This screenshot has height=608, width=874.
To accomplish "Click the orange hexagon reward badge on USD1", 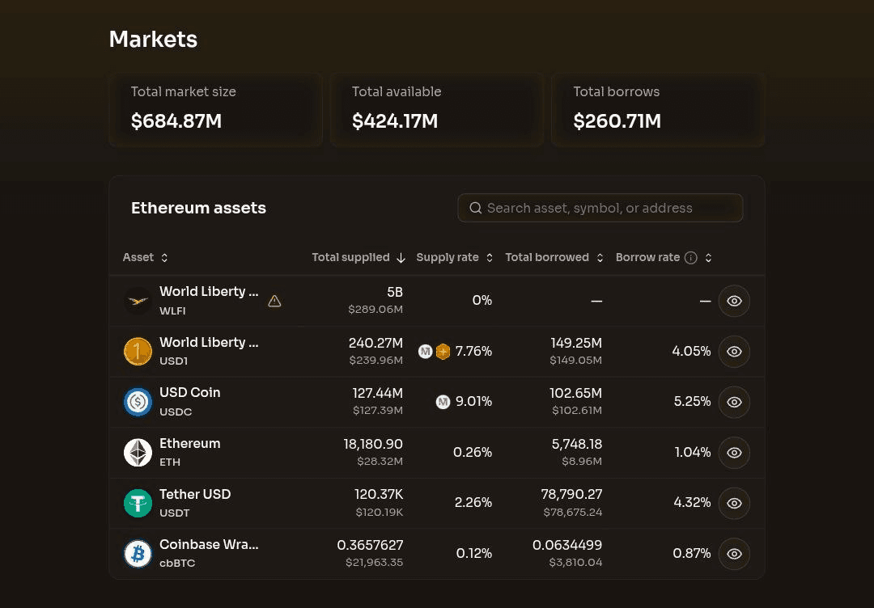I will click(443, 352).
